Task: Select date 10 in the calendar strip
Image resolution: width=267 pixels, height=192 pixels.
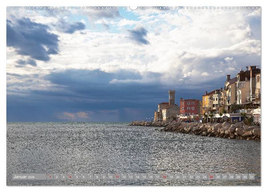Action: click(x=110, y=177)
